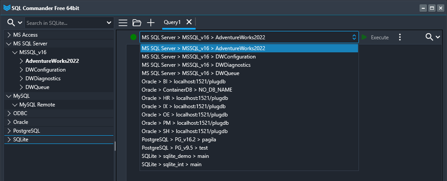Click the Execute button
This screenshot has width=447, height=181.
(x=375, y=38)
